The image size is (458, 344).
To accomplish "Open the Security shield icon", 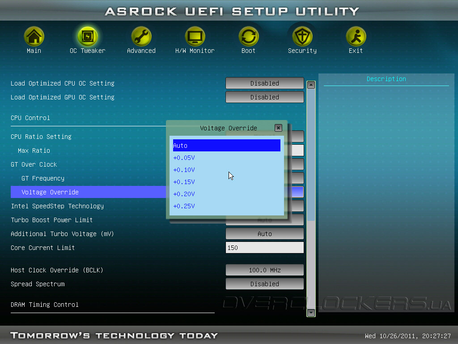I will coord(302,37).
